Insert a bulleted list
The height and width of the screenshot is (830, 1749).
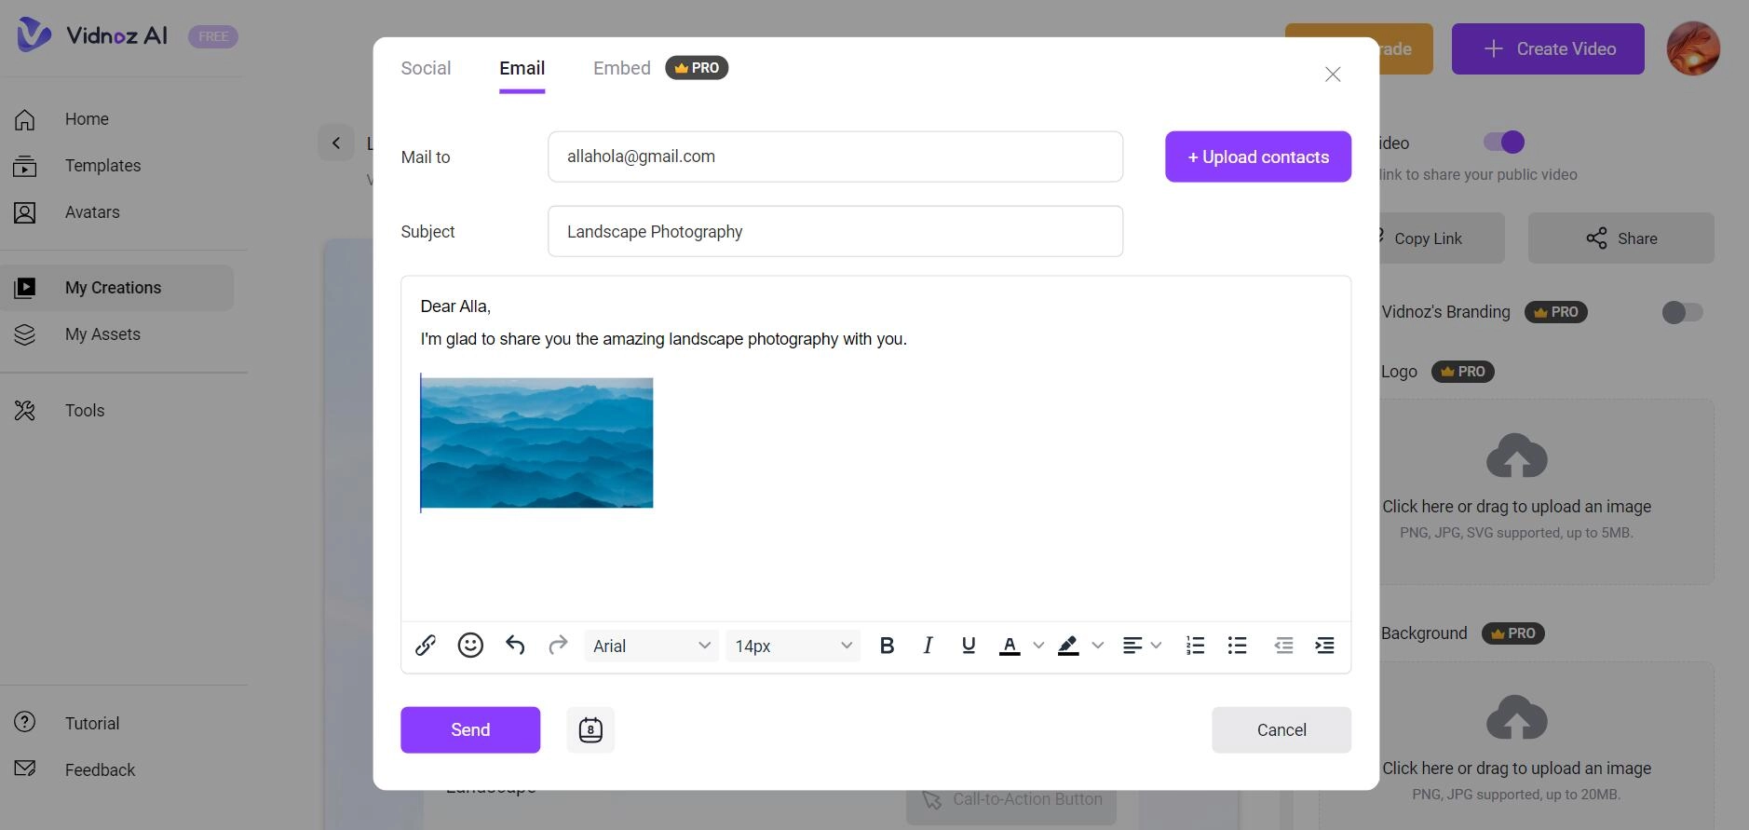point(1237,646)
